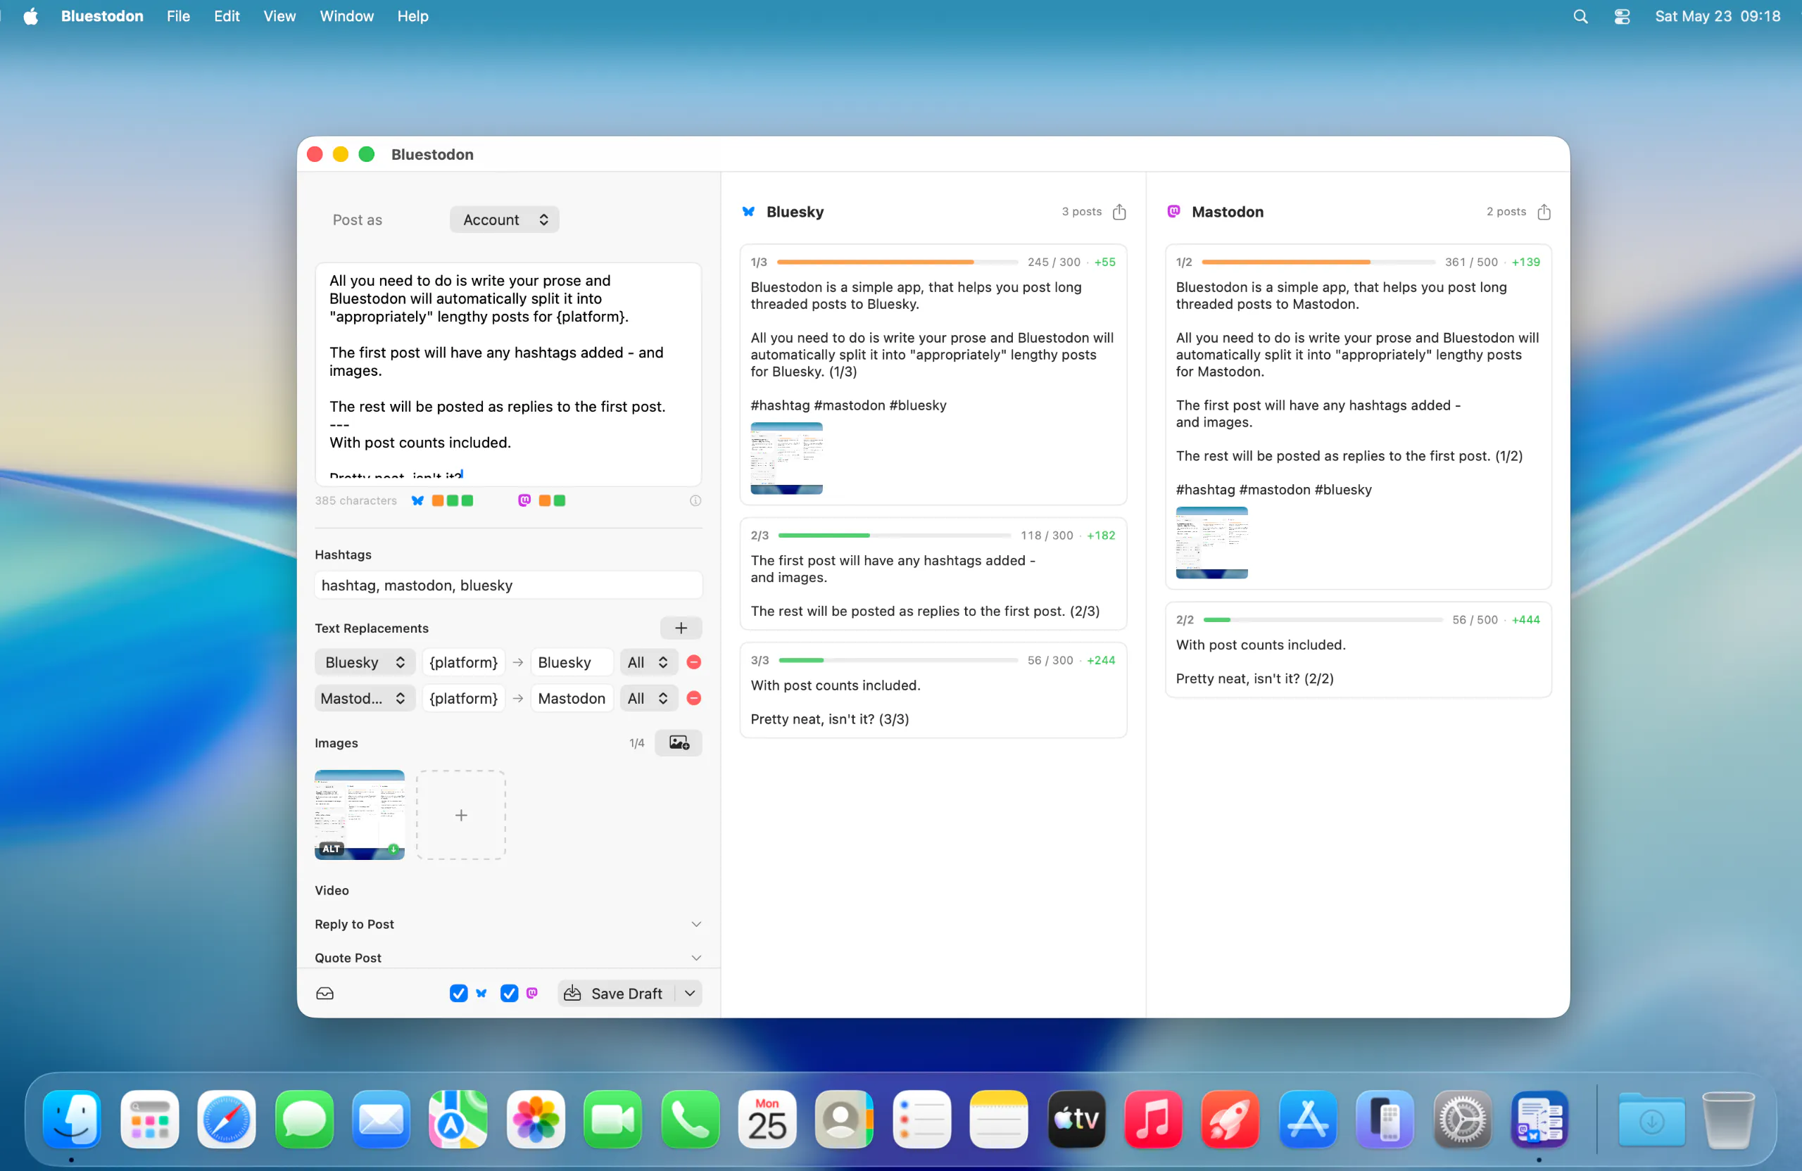Open Calendar from the dock
This screenshot has width=1802, height=1171.
coord(767,1120)
